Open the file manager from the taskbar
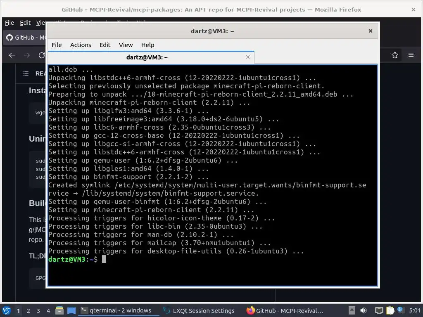This screenshot has width=423, height=317. coord(59,310)
